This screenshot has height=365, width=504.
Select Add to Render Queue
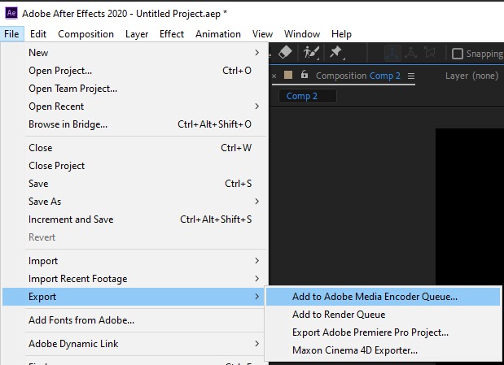[x=383, y=315]
